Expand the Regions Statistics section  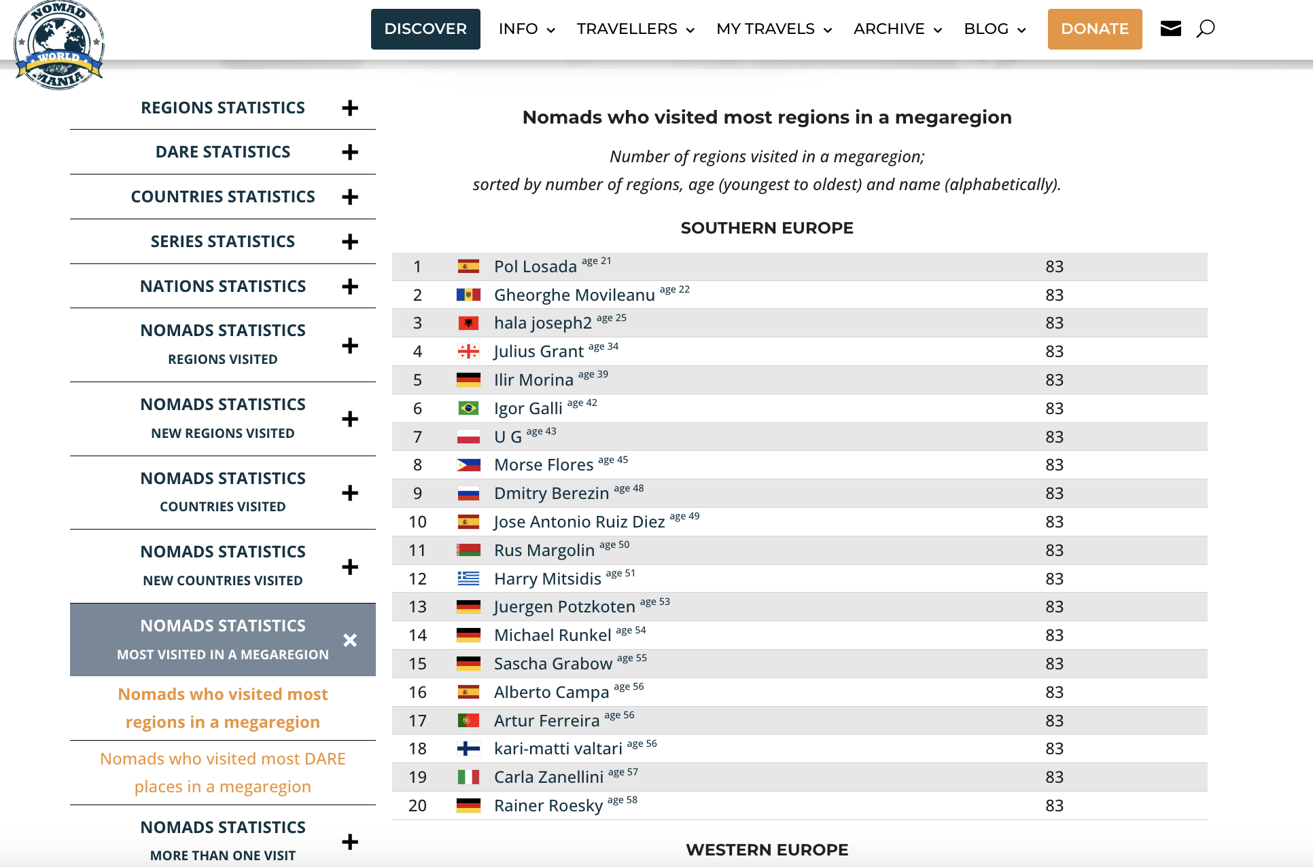point(350,108)
